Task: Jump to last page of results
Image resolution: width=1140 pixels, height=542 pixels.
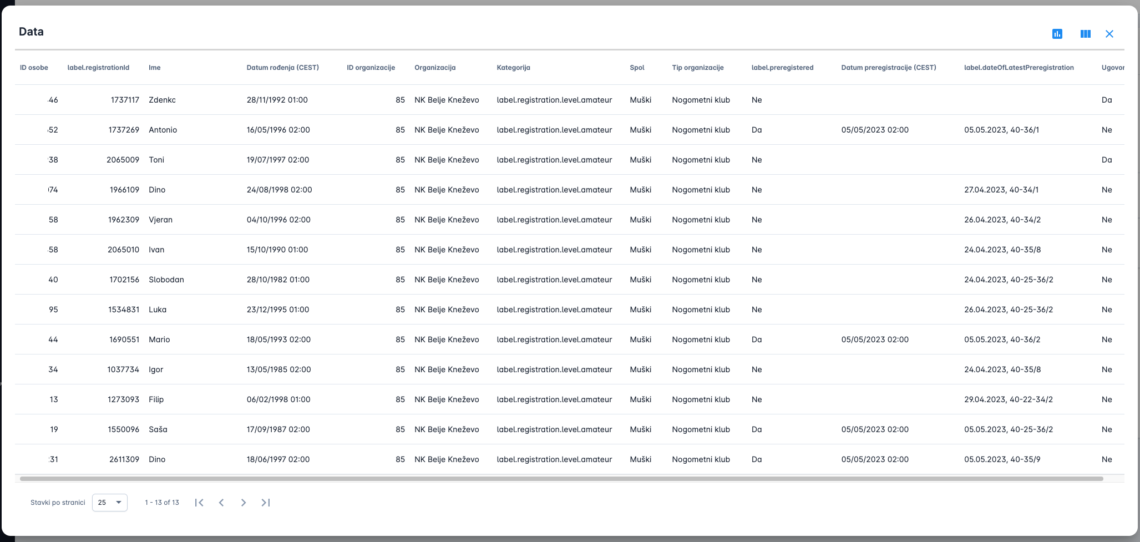Action: coord(266,503)
